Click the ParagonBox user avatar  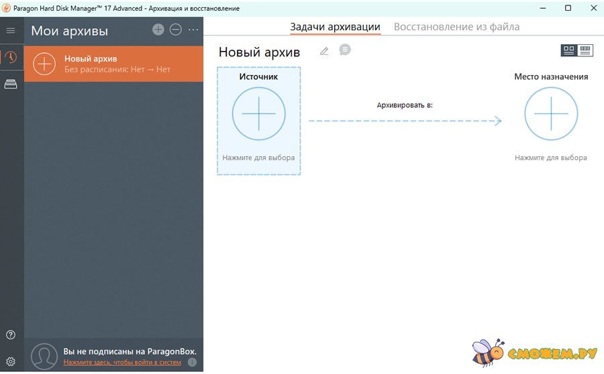pos(44,356)
